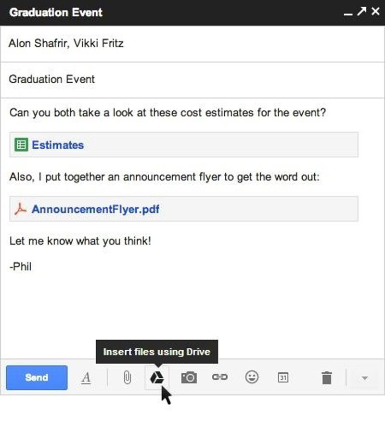
Task: Open the Estimates spreadsheet link
Action: point(58,145)
